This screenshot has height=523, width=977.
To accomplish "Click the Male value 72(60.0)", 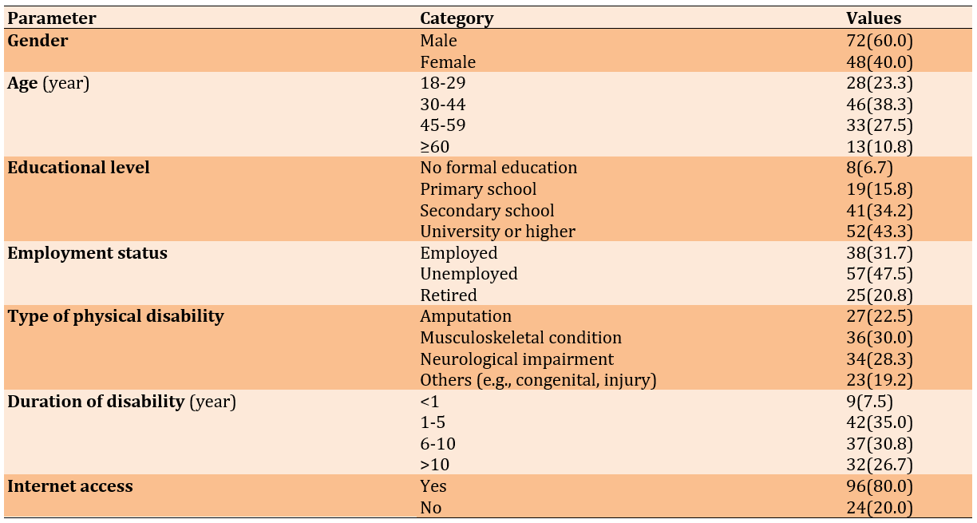I will pyautogui.click(x=880, y=40).
